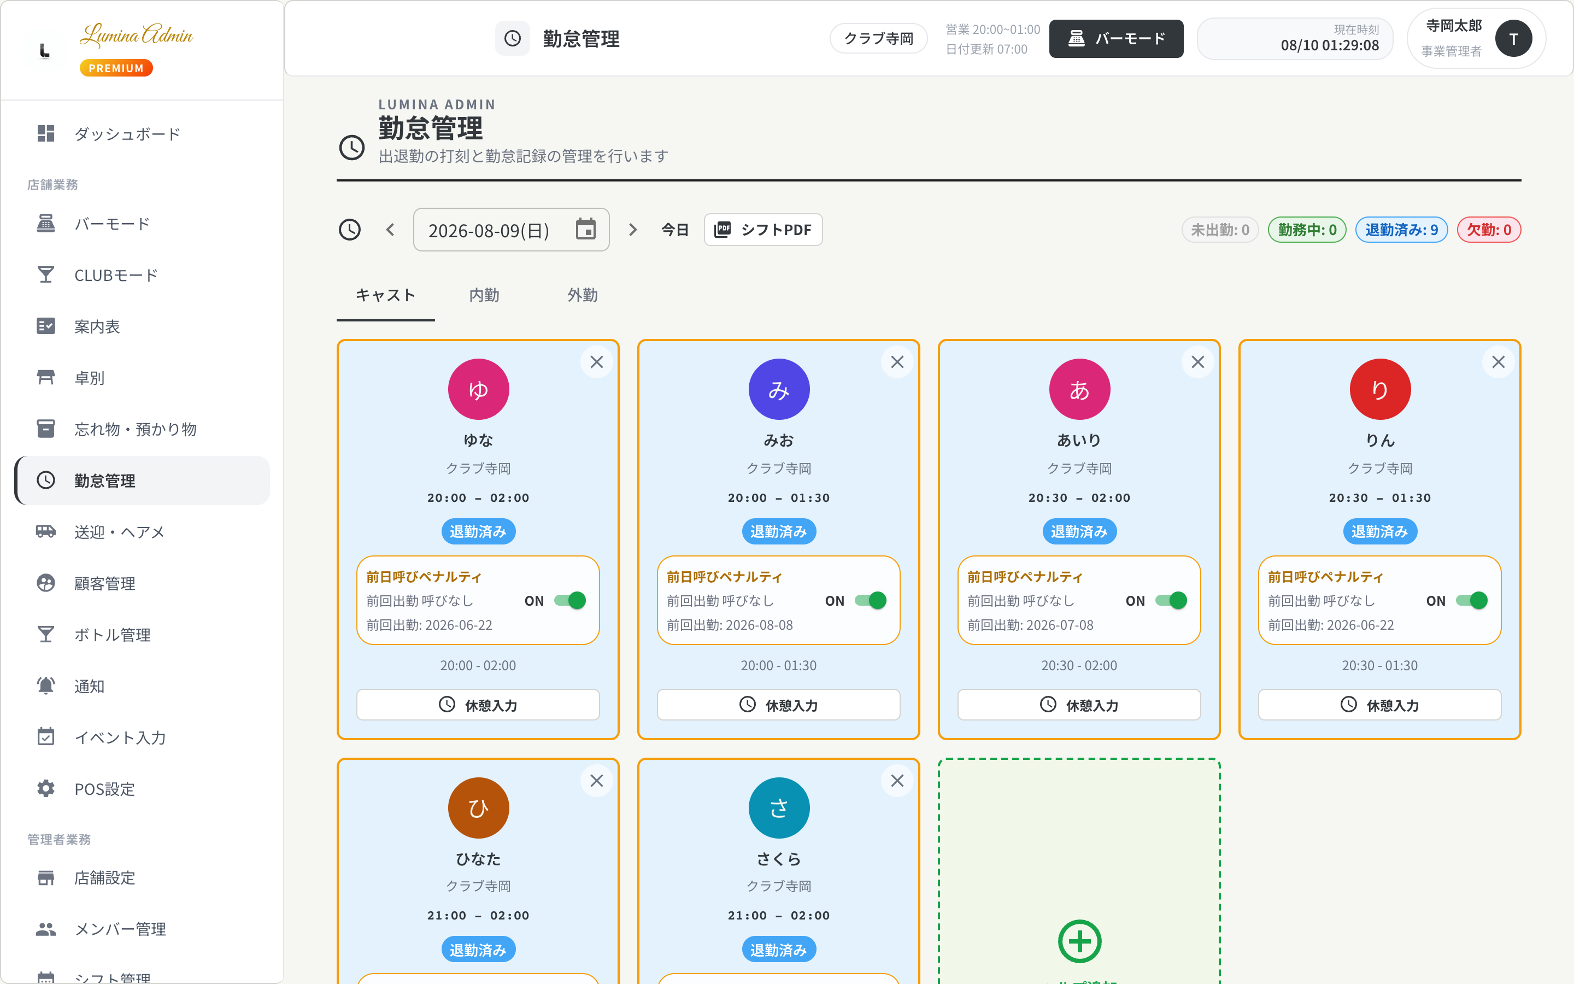Remove the さくら attendance card
1574x984 pixels.
(897, 781)
